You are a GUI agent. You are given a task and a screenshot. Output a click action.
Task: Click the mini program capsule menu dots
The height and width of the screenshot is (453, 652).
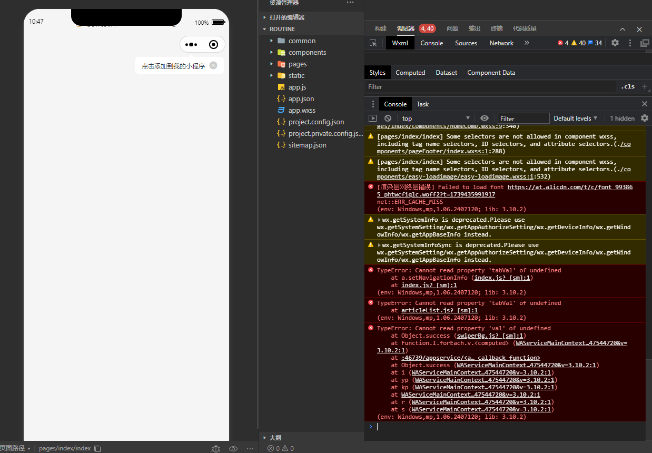click(x=191, y=45)
